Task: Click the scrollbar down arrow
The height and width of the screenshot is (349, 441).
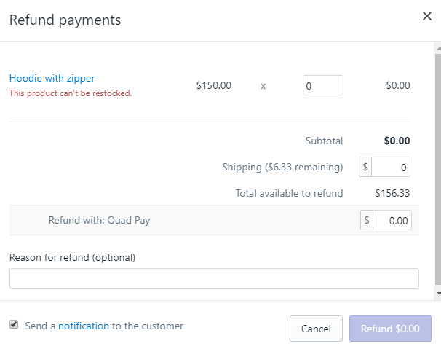Action: (437, 294)
